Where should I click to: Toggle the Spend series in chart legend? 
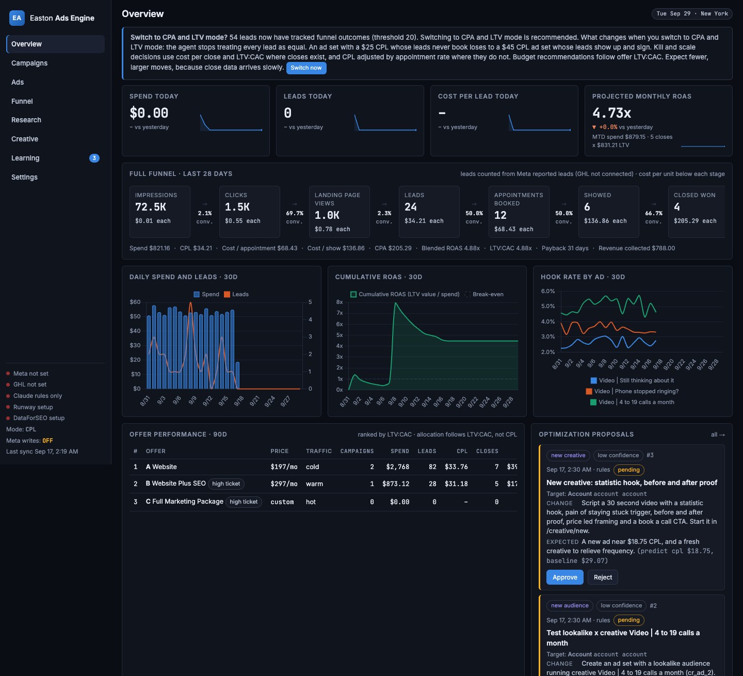coord(206,294)
